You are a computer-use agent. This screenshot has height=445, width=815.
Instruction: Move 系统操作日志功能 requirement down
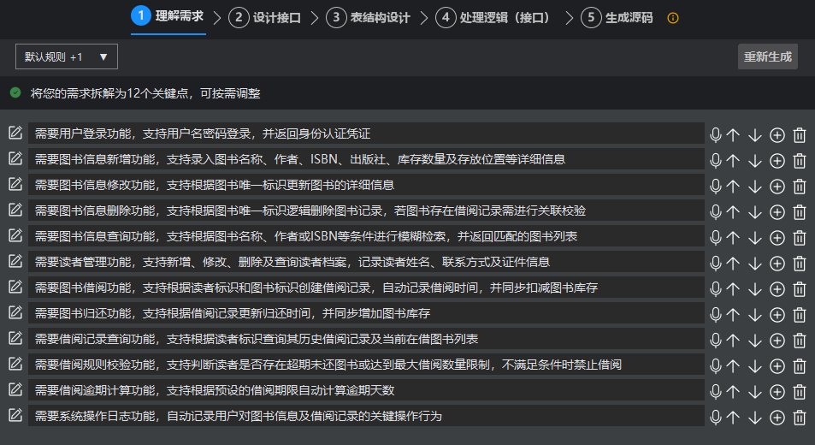click(x=754, y=417)
